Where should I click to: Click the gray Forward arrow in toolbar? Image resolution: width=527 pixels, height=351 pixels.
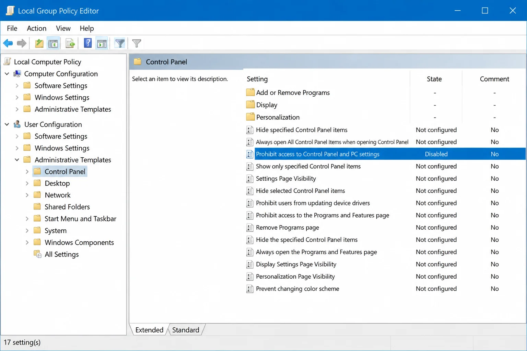(x=22, y=43)
